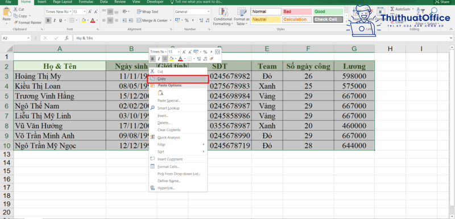Choose Paste Special in context menu
The image size is (455, 219).
(178, 100)
